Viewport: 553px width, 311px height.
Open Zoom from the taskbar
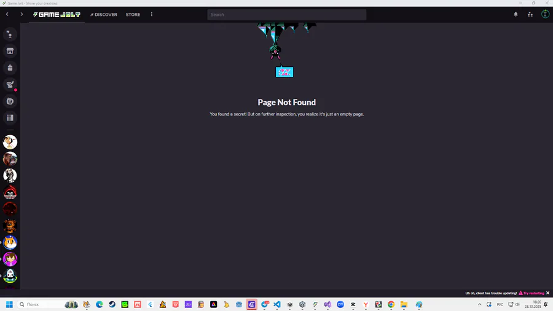tap(340, 304)
